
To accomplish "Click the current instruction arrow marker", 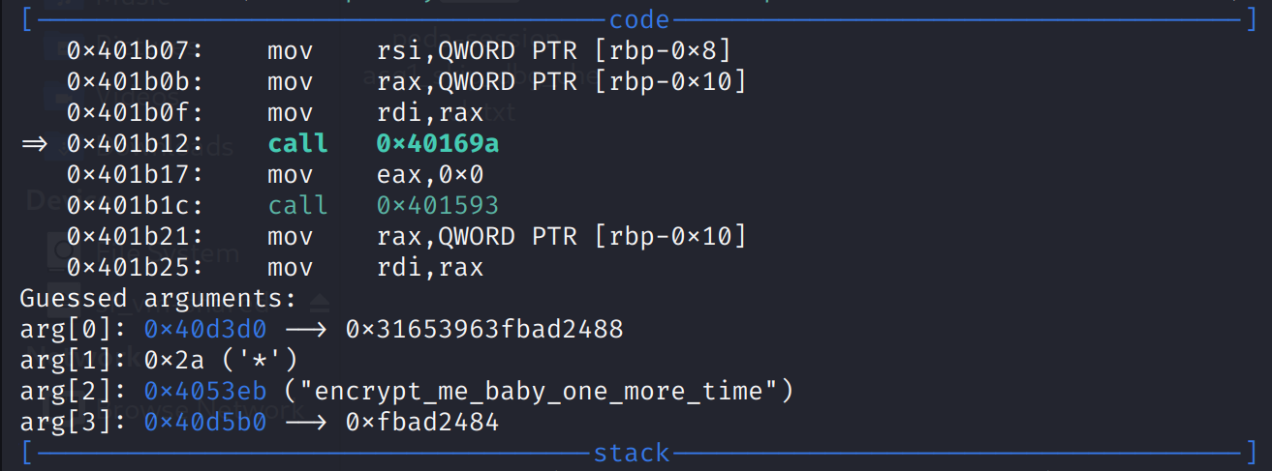I will [x=35, y=144].
